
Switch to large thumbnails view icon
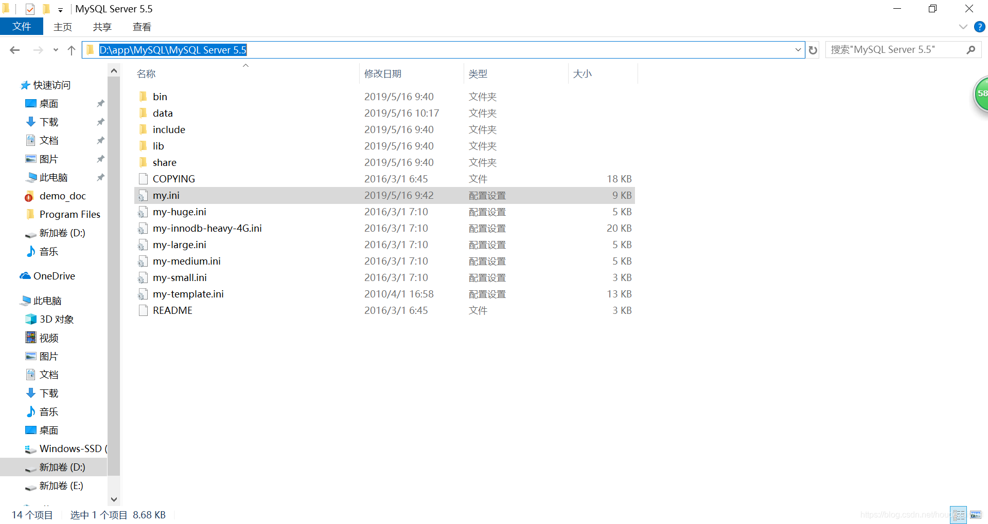(975, 515)
